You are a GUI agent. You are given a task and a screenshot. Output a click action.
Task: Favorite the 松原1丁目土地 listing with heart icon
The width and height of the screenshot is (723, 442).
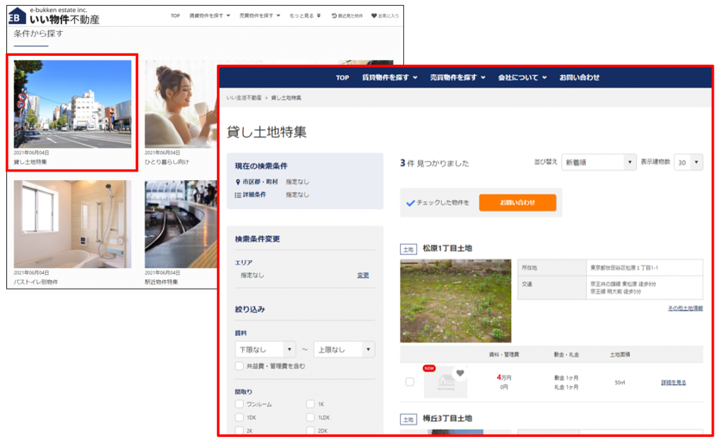tap(460, 373)
